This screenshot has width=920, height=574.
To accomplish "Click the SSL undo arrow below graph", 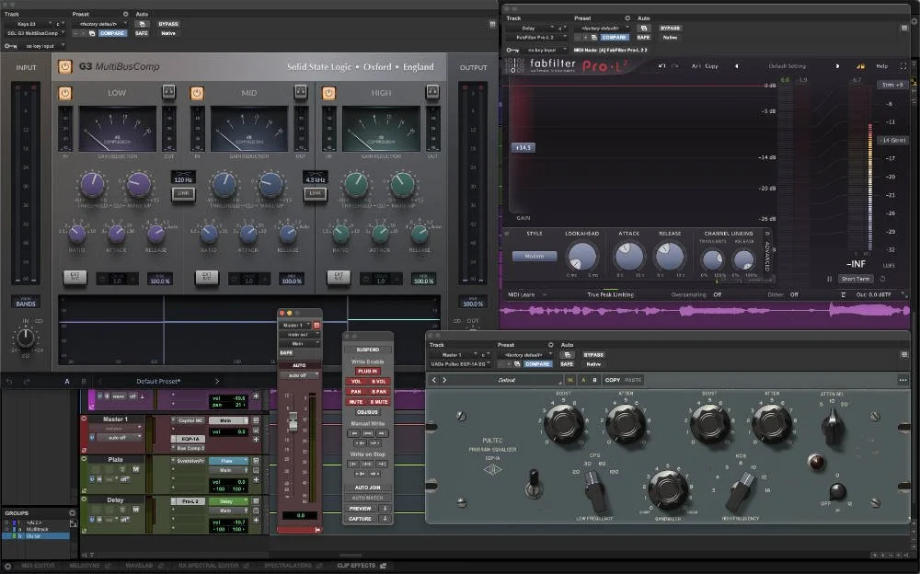I will tap(9, 382).
